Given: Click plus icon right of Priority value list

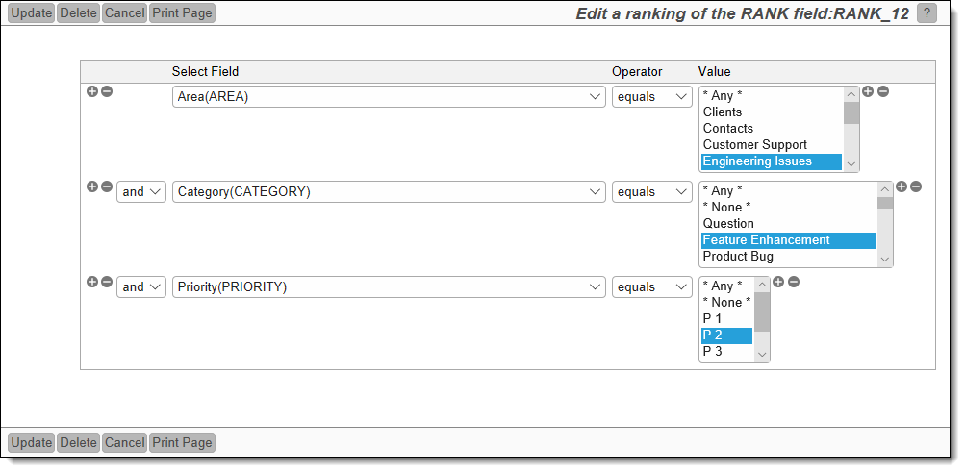Looking at the screenshot, I should (x=778, y=282).
